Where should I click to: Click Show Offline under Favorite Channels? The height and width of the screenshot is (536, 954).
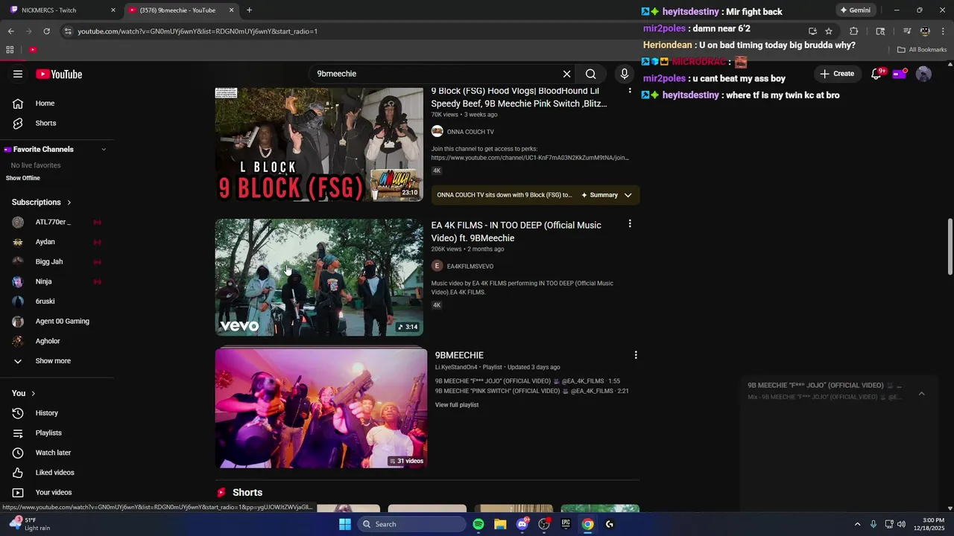(23, 178)
